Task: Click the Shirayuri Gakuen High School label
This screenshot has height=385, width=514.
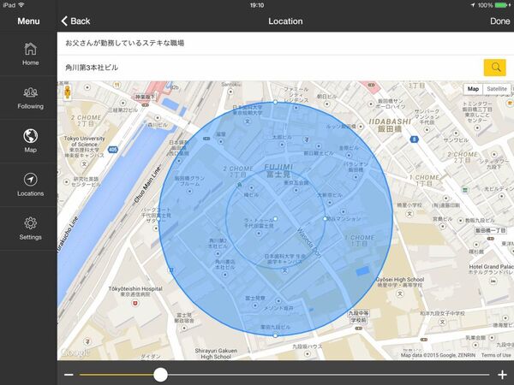Action: (x=216, y=353)
